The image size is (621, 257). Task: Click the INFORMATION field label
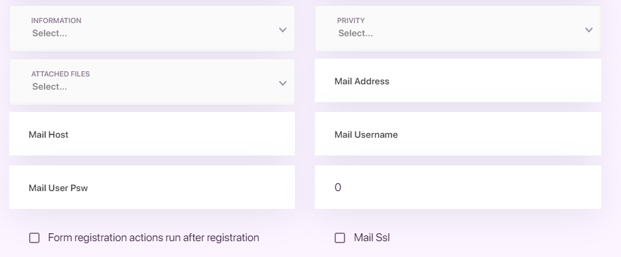56,20
